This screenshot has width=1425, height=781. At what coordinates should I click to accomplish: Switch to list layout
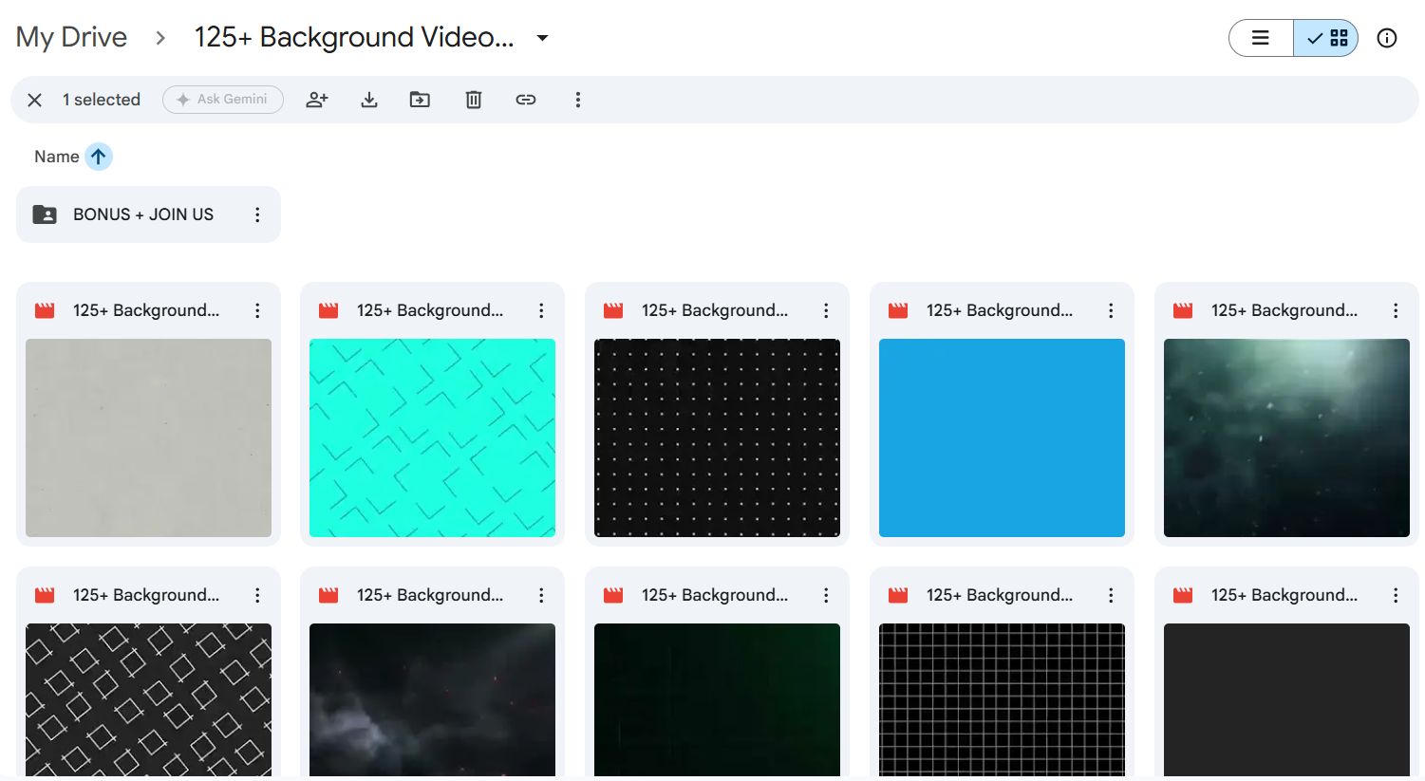[x=1261, y=38]
